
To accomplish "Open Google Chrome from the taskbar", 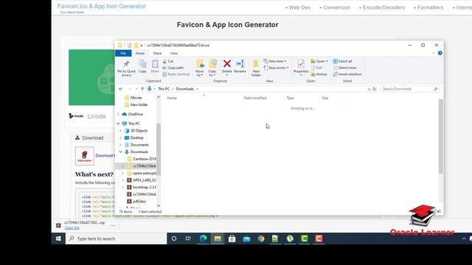I will [261, 239].
